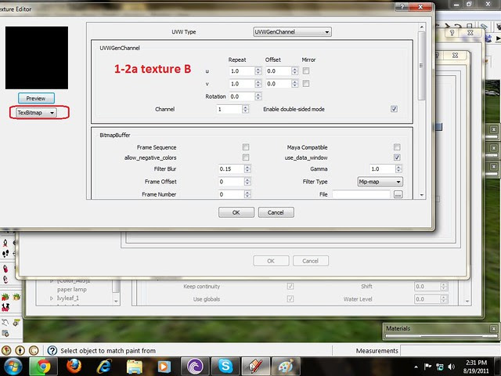Click the Channel spinner arrows
Screen dimensions: 501x376
tap(245, 109)
